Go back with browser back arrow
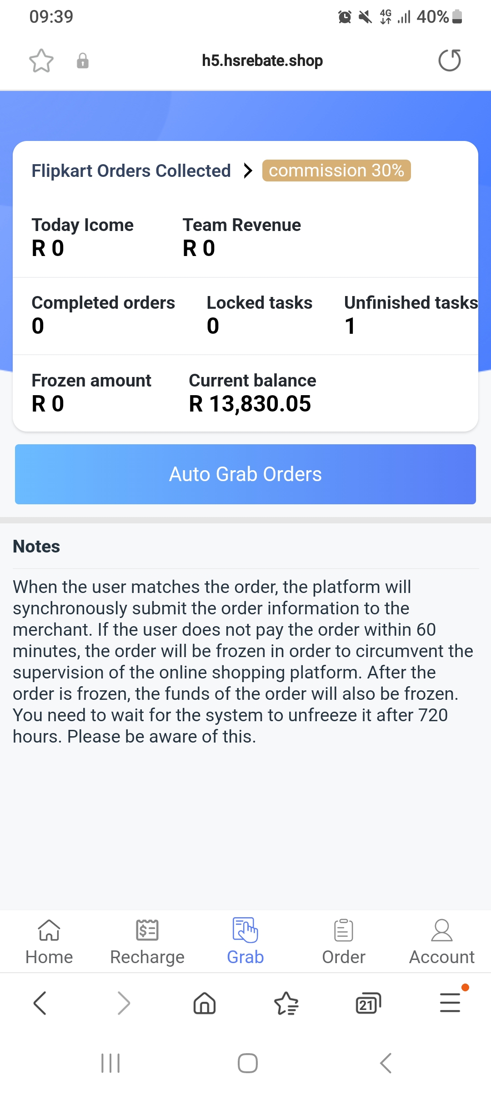The width and height of the screenshot is (491, 1095). click(40, 1003)
